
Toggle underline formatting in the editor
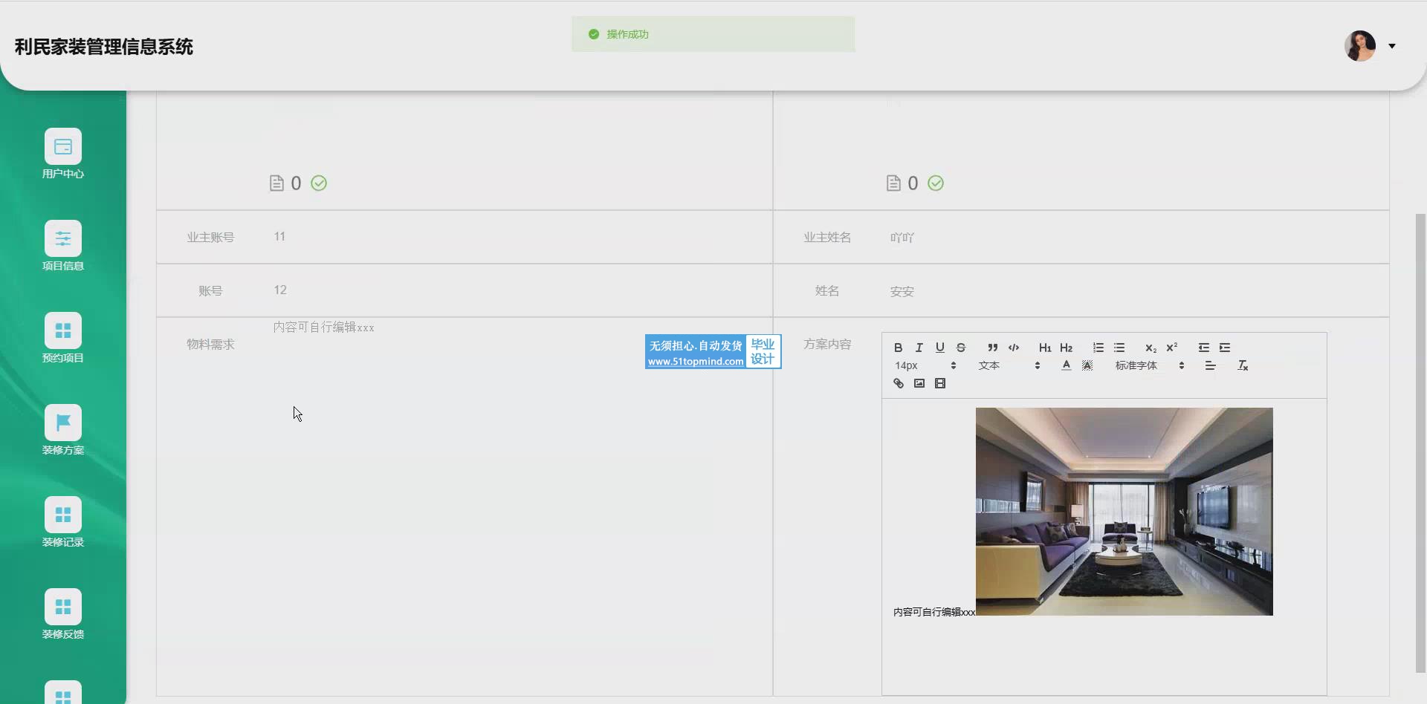click(939, 348)
